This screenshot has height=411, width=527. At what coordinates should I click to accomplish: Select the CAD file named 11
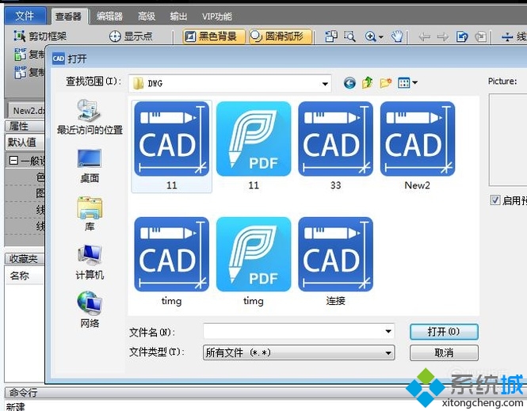(171, 147)
